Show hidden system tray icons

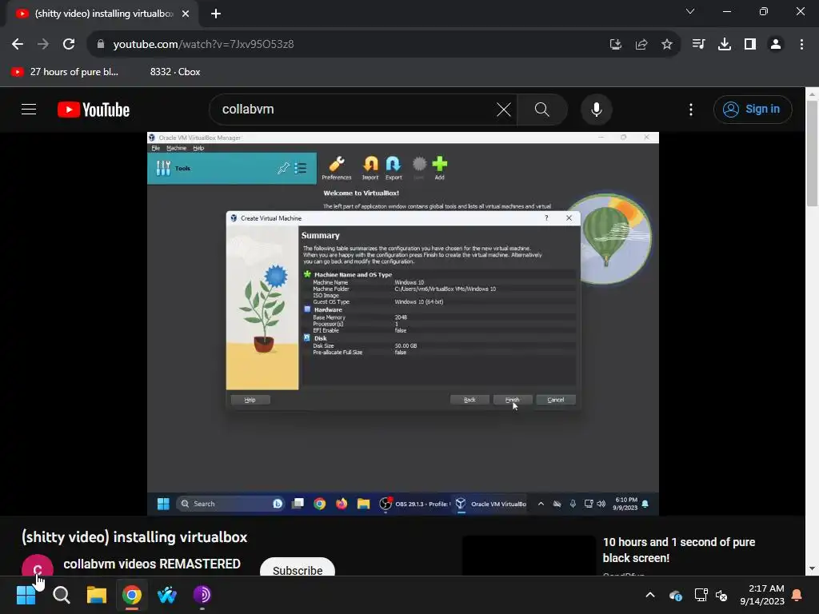click(649, 595)
